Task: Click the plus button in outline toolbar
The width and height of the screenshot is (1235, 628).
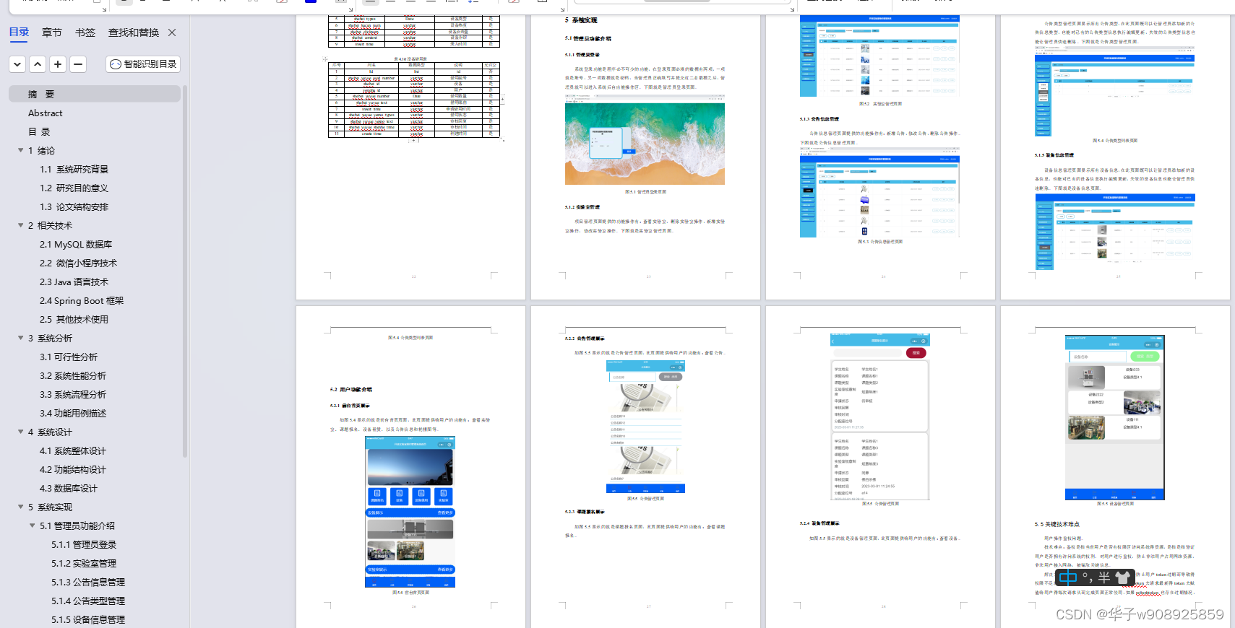Action: pyautogui.click(x=58, y=64)
